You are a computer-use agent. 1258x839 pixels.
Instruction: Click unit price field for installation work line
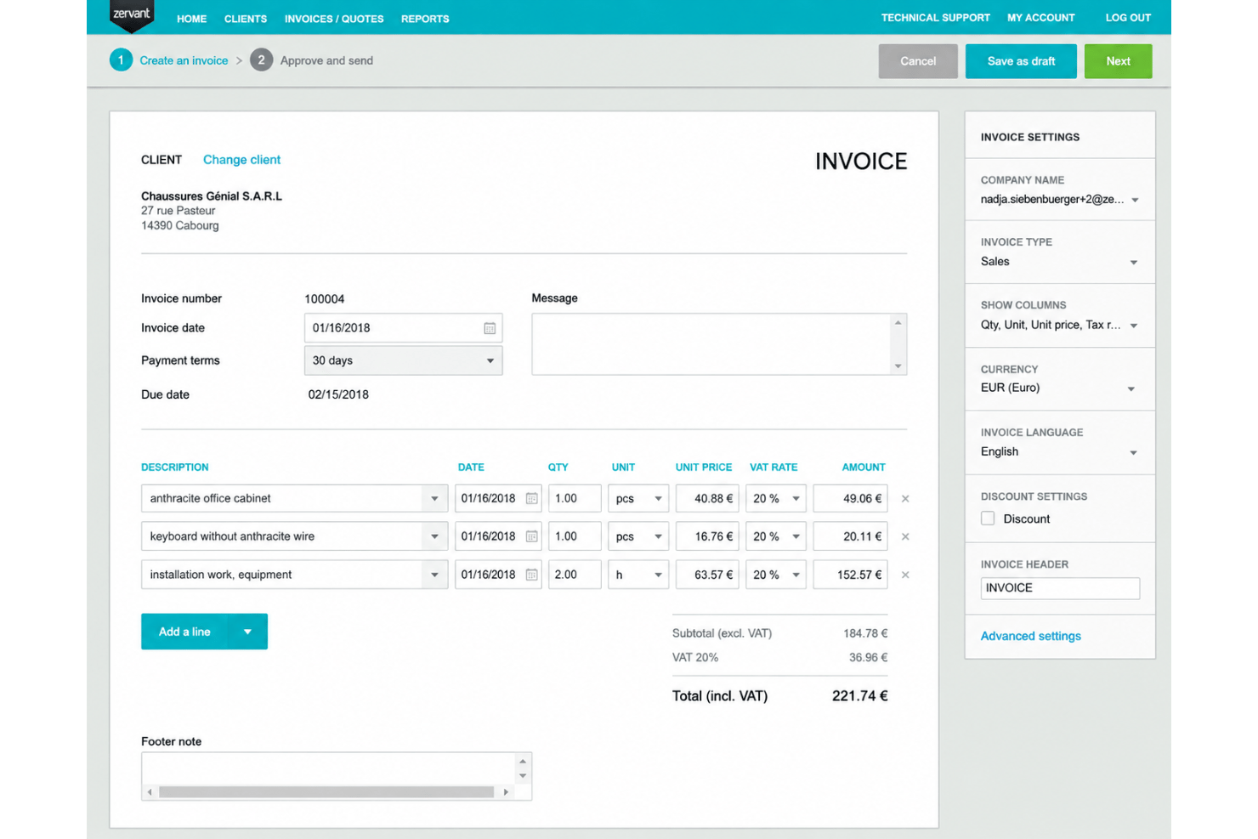point(707,575)
